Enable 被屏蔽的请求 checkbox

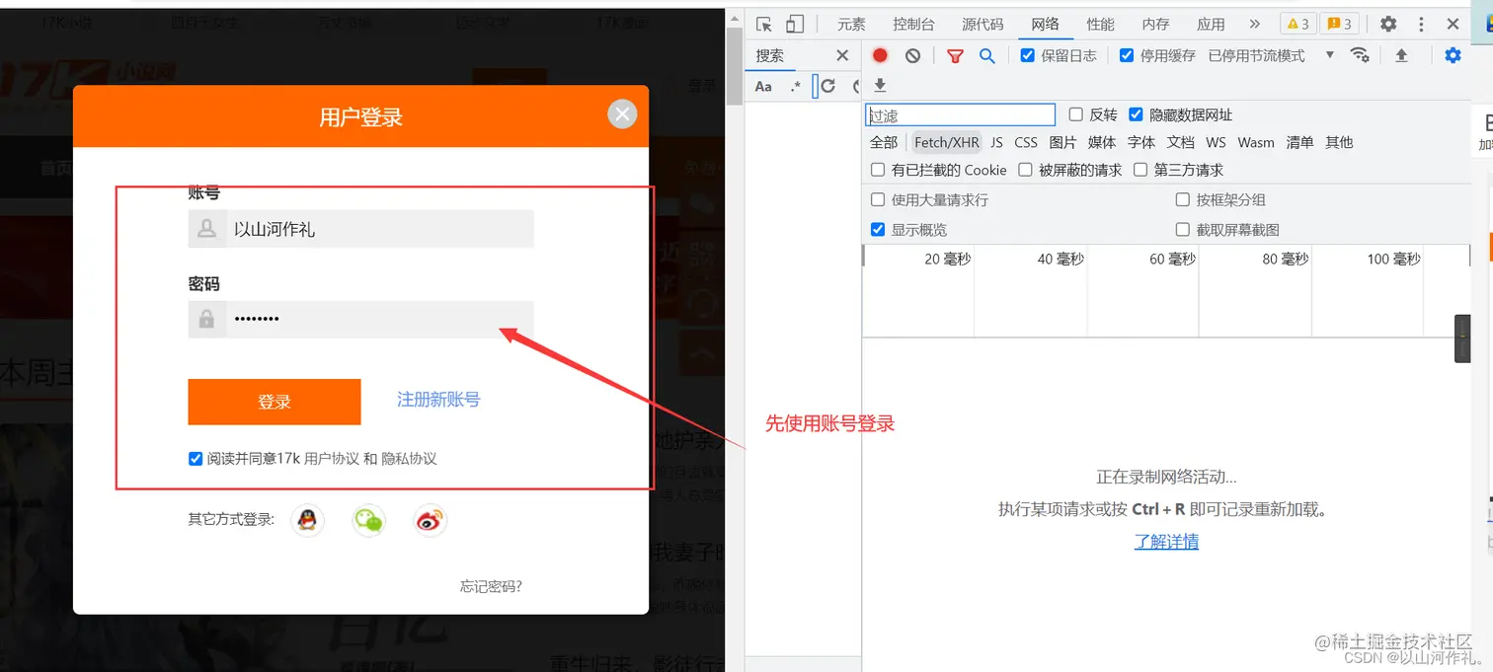[x=1025, y=170]
